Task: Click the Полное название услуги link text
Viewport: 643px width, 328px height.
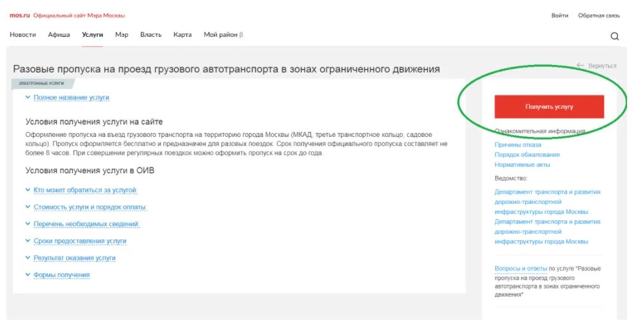Action: pyautogui.click(x=72, y=97)
